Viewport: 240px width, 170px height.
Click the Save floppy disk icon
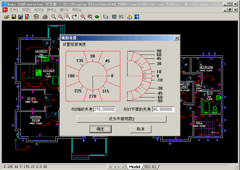pyautogui.click(x=13, y=17)
